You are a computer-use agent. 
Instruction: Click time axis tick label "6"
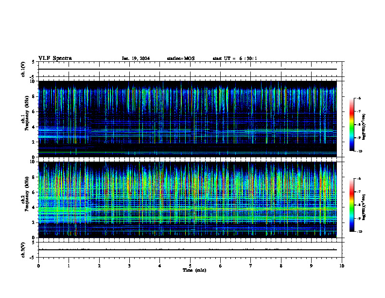tap(220, 266)
